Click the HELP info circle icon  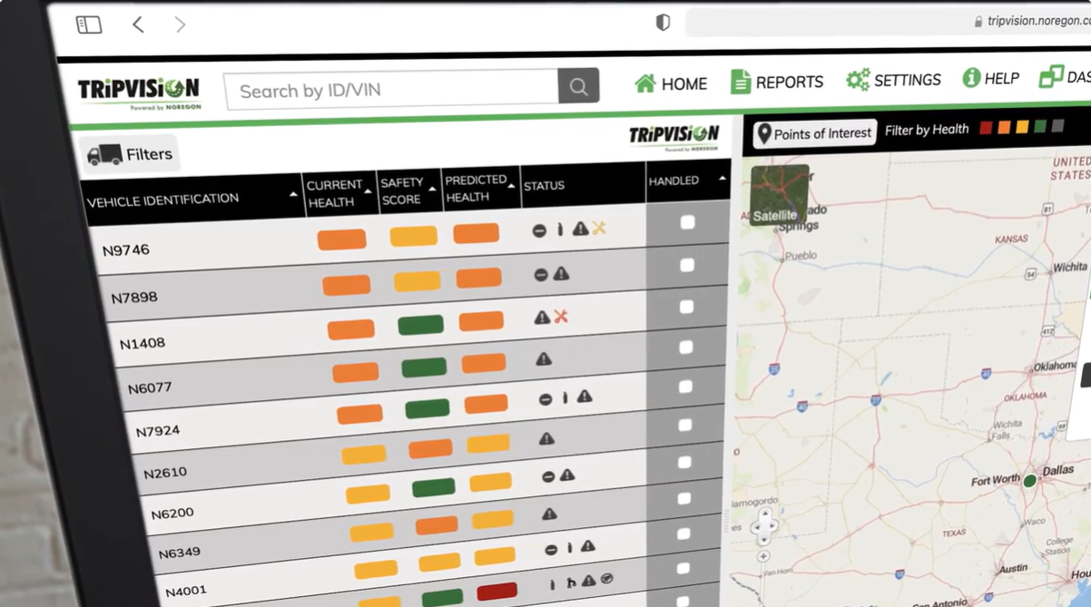click(x=971, y=77)
